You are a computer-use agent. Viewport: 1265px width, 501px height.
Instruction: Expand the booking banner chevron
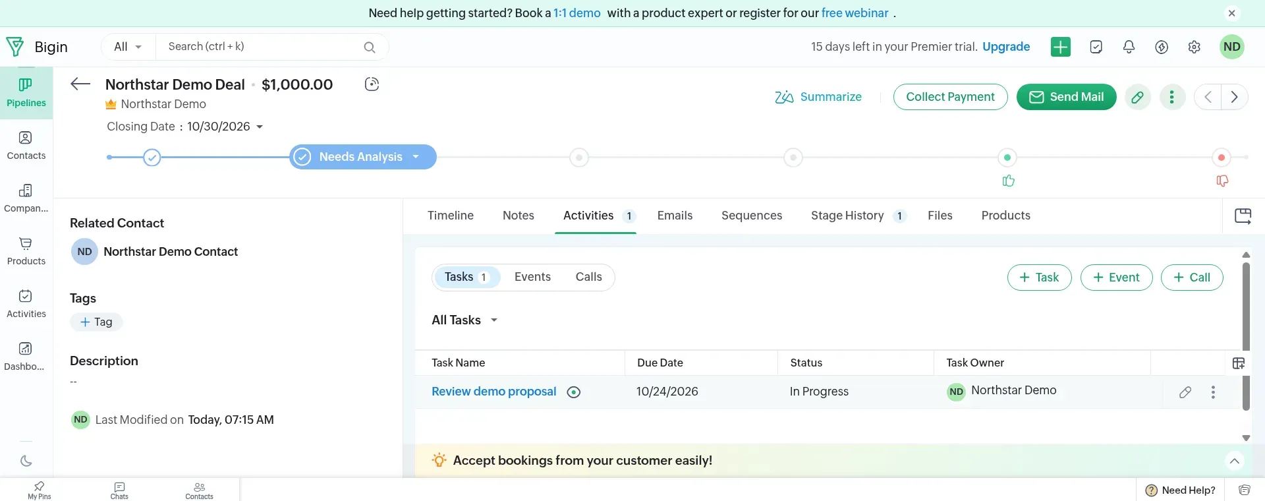pyautogui.click(x=1235, y=461)
